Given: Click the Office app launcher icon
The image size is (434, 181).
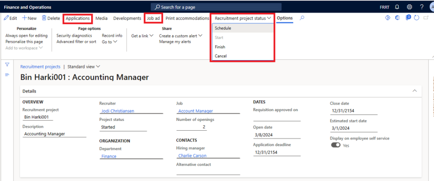Looking at the screenshot, I should coord(398,18).
